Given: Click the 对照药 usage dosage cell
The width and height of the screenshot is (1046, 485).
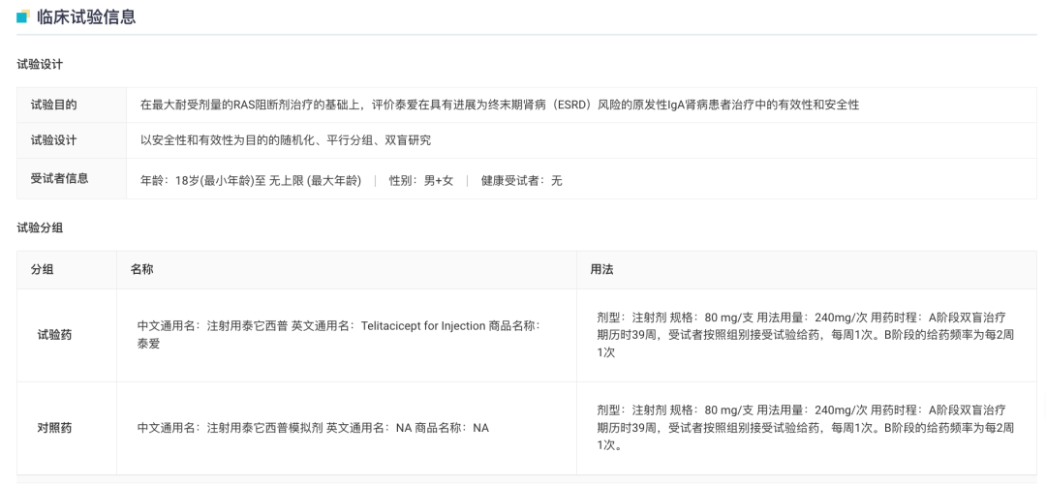Looking at the screenshot, I should click(806, 427).
